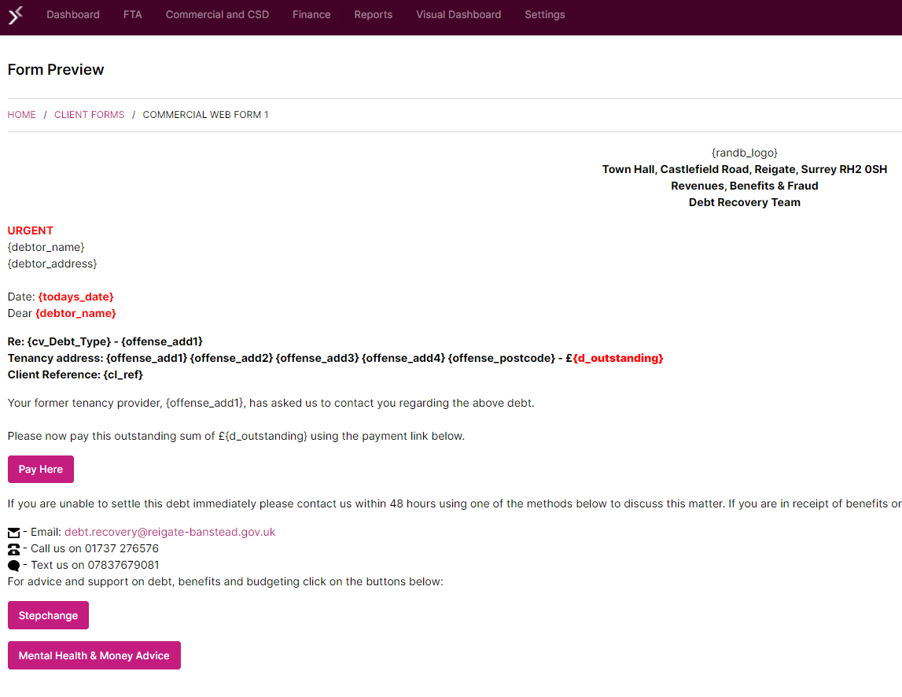Click the Pay Here button
Image resolution: width=902 pixels, height=697 pixels.
40,469
